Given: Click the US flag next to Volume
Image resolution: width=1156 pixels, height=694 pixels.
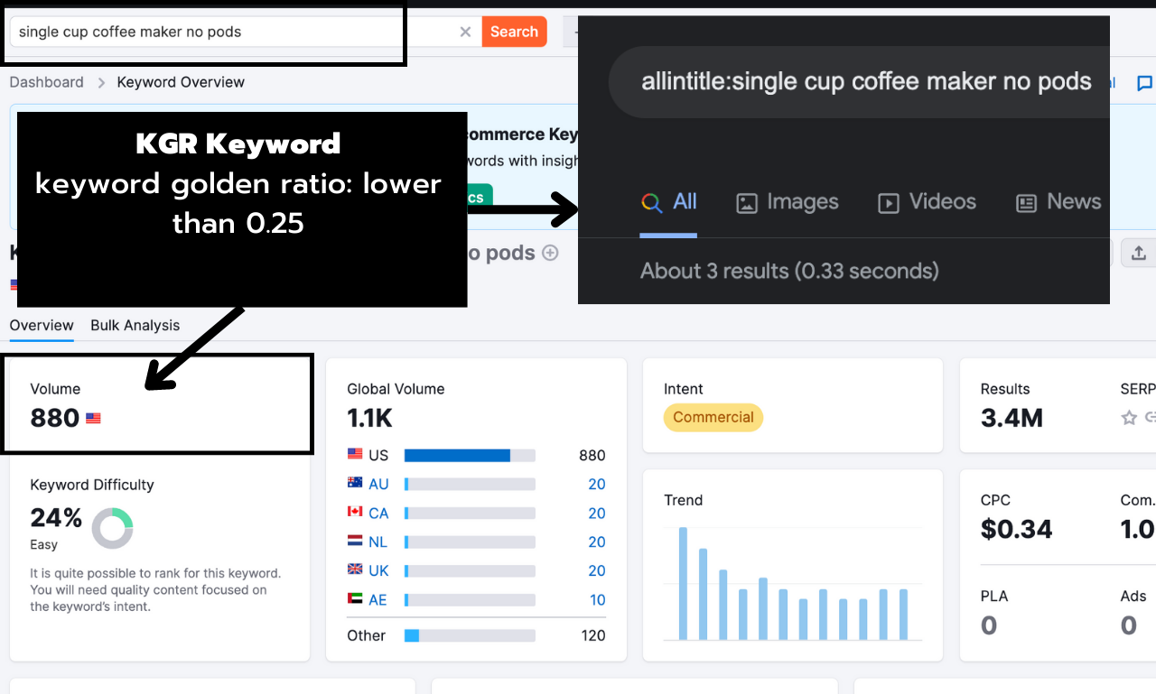Looking at the screenshot, I should [93, 419].
